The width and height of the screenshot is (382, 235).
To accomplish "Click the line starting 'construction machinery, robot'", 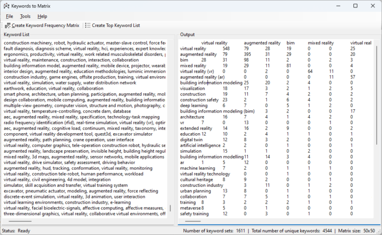I will [84, 43].
